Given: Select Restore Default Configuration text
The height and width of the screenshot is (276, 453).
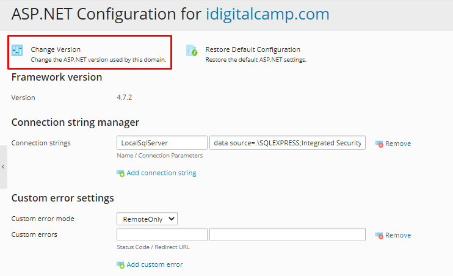Looking at the screenshot, I should click(253, 49).
